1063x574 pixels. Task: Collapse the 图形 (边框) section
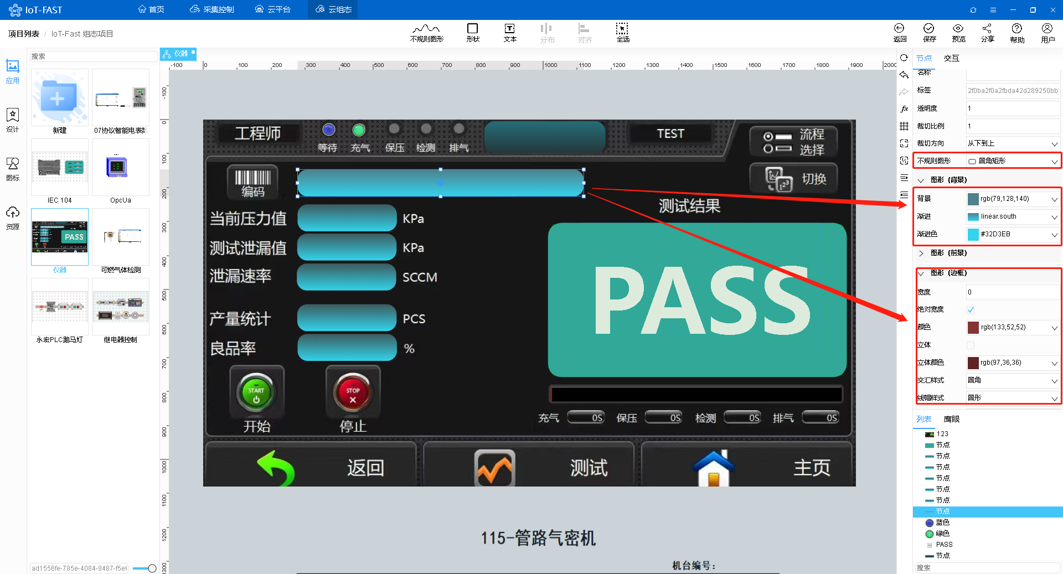pyautogui.click(x=921, y=273)
